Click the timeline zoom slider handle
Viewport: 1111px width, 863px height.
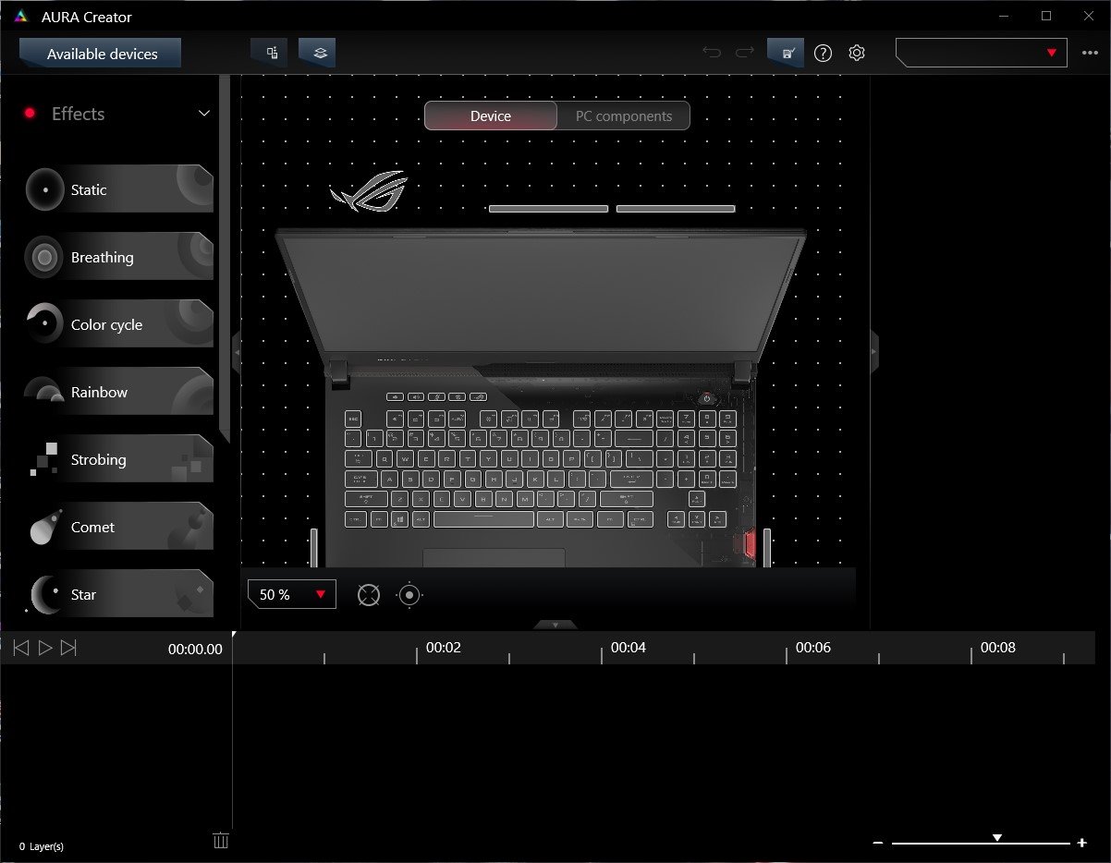pyautogui.click(x=997, y=837)
